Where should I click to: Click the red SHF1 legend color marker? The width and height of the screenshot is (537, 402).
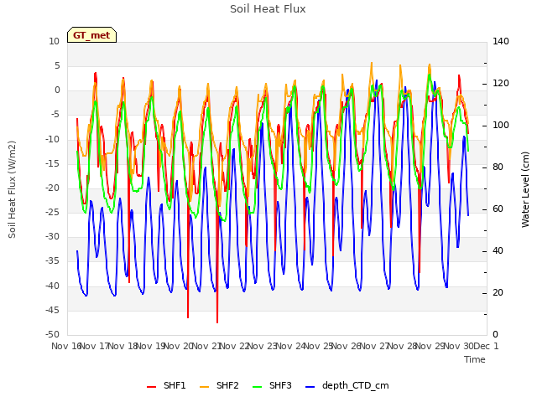[151, 387]
